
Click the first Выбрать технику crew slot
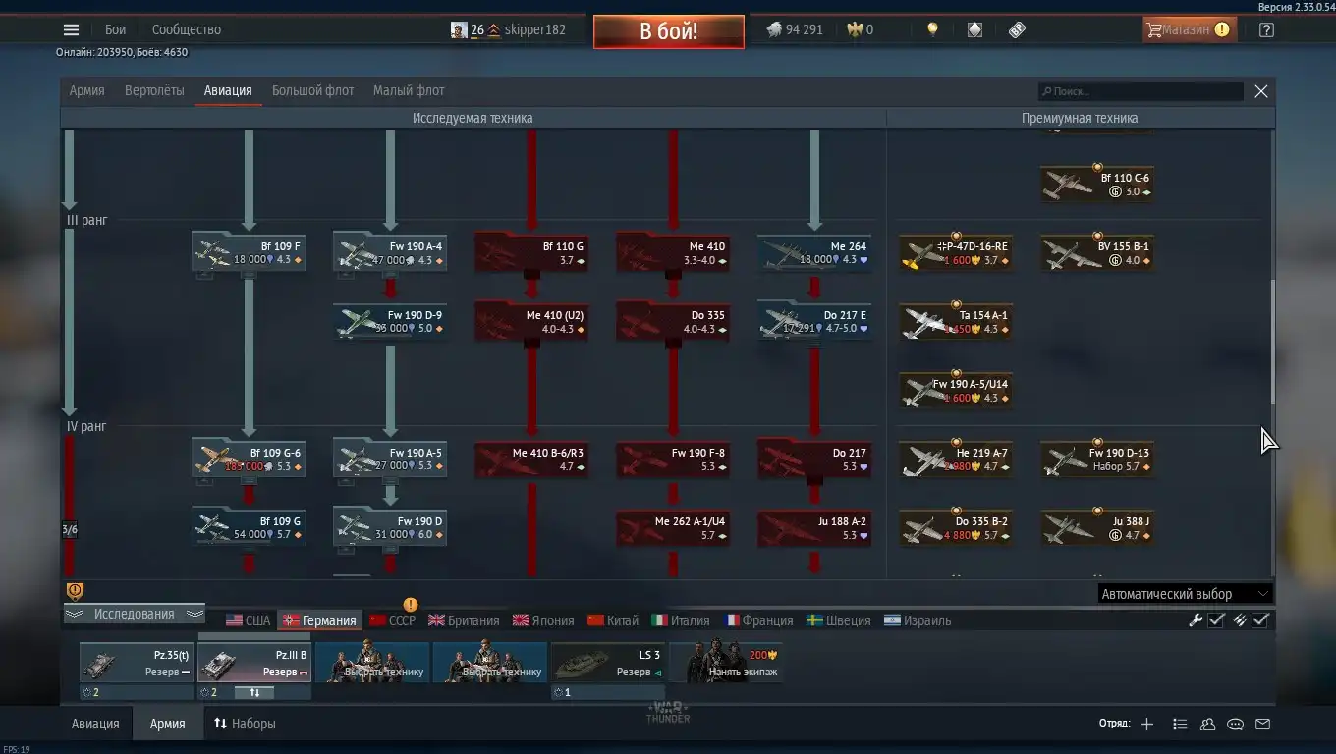click(x=372, y=662)
